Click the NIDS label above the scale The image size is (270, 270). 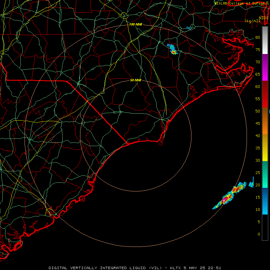click(x=264, y=18)
